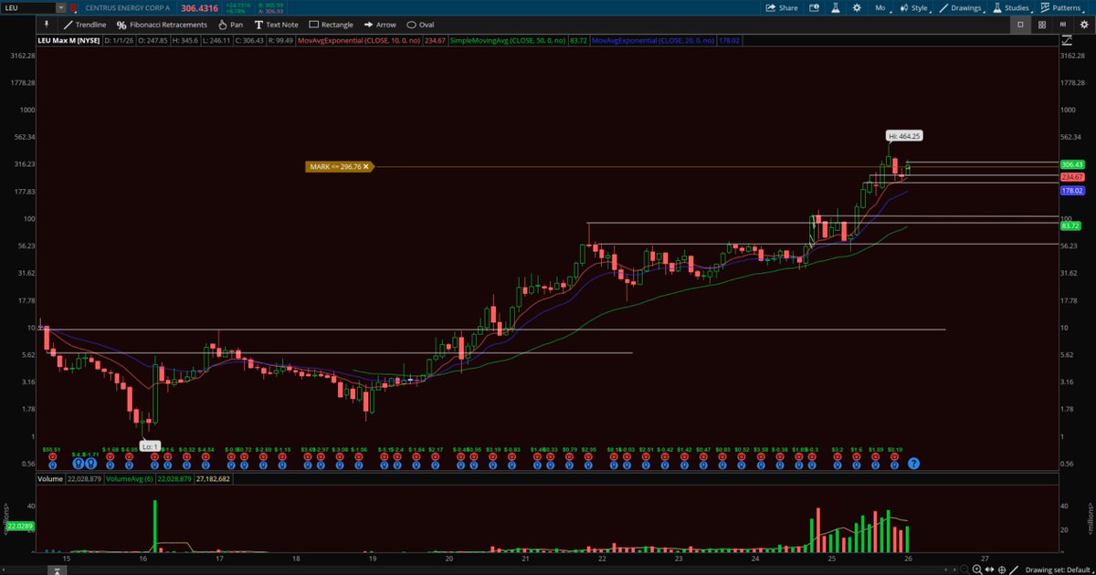This screenshot has width=1096, height=575.
Task: Activate the Pan hand tool
Action: (x=230, y=25)
